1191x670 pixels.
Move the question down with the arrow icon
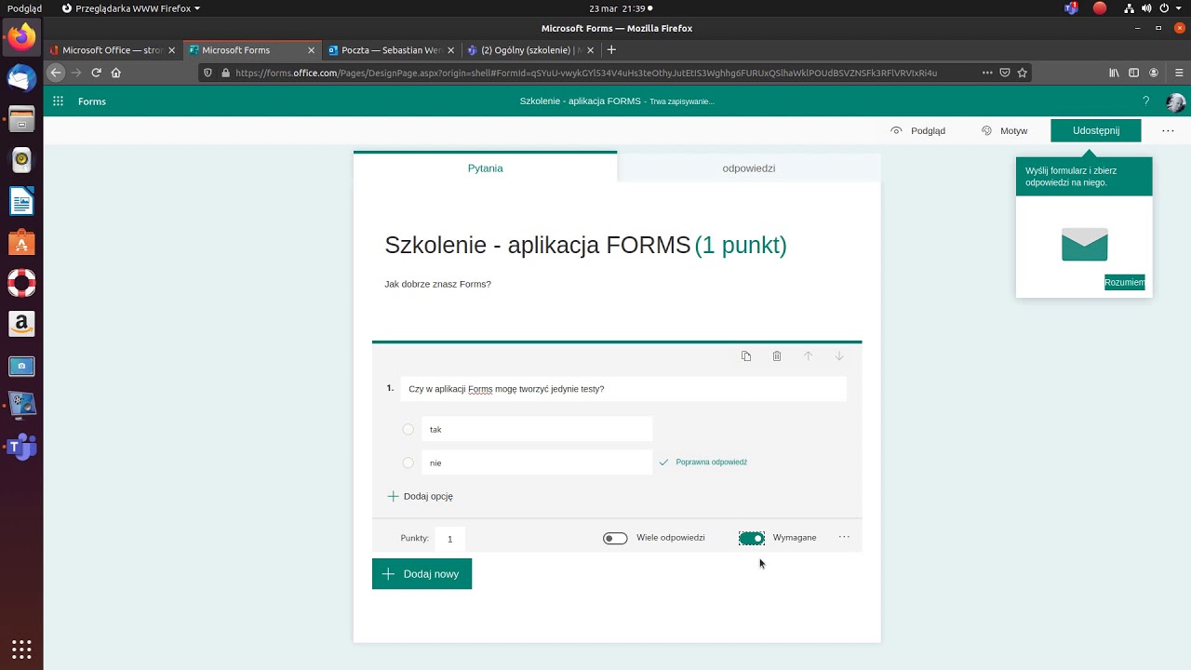(839, 356)
